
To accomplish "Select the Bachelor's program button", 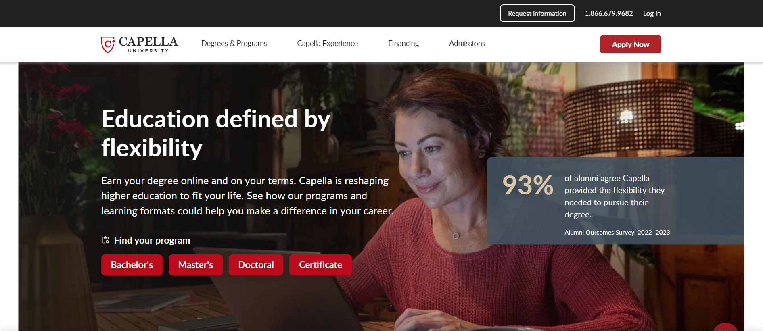I will 132,265.
